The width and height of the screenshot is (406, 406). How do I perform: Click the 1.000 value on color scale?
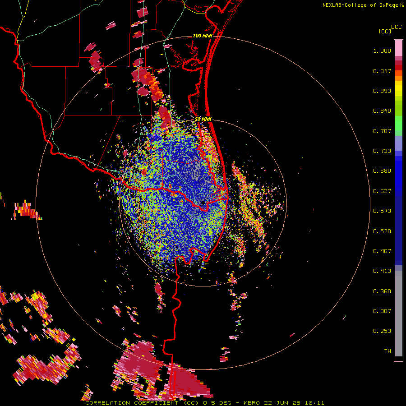click(x=382, y=51)
